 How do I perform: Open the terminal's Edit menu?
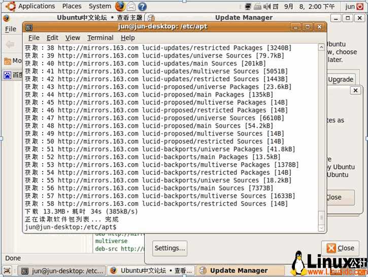52,38
